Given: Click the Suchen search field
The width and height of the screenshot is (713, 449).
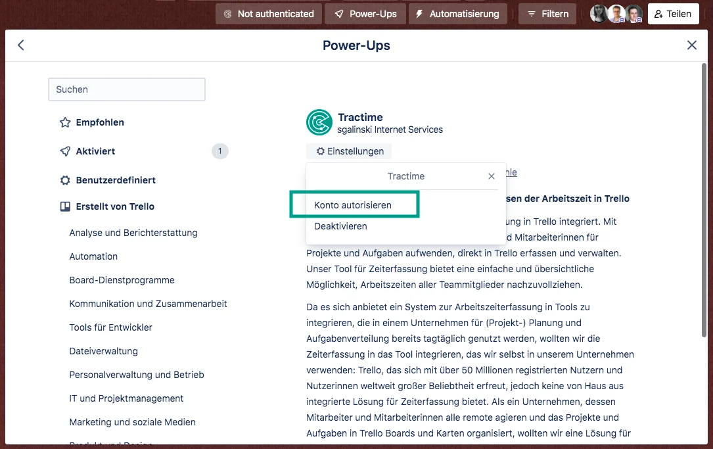Looking at the screenshot, I should tap(126, 89).
